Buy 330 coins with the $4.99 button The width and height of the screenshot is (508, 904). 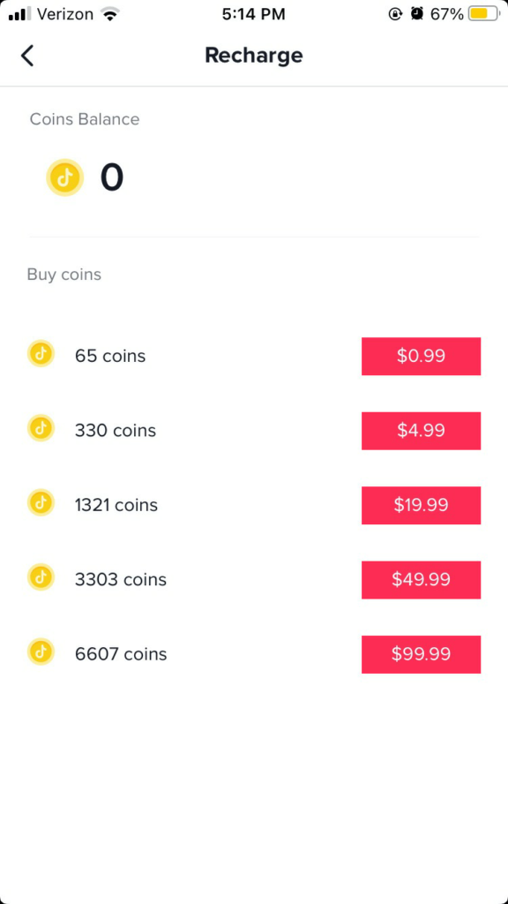[x=421, y=430]
